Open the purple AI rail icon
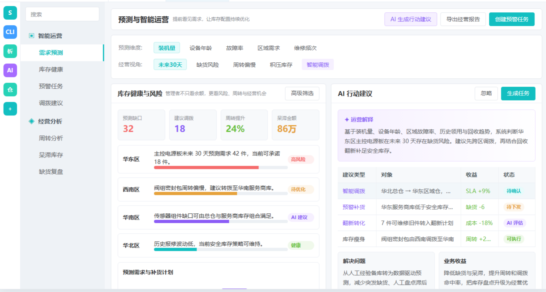Image resolution: width=546 pixels, height=292 pixels. pyautogui.click(x=10, y=70)
